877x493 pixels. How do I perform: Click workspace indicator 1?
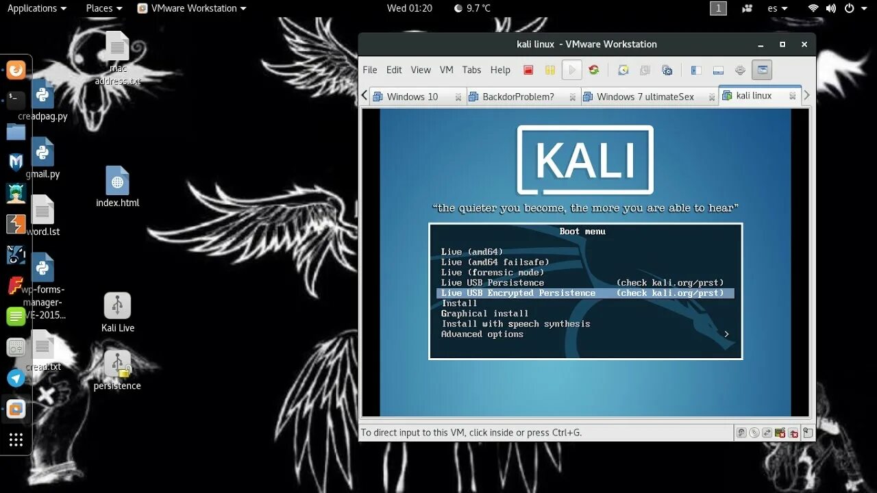point(718,8)
